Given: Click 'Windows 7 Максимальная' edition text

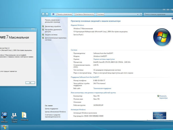Looking at the screenshot, I should 83,29.
